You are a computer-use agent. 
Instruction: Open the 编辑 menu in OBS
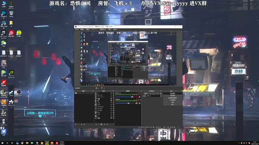click(x=83, y=30)
